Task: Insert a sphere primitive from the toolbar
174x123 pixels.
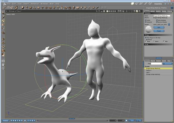Action: (x=23, y=8)
